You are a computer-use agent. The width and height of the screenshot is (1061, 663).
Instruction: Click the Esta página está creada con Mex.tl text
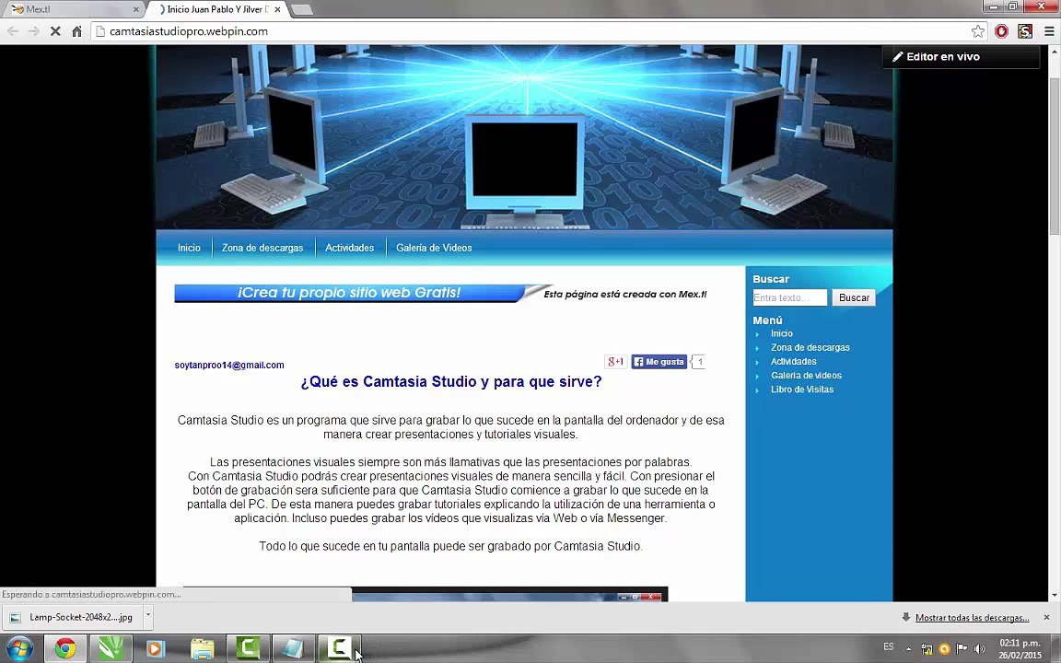click(x=625, y=295)
